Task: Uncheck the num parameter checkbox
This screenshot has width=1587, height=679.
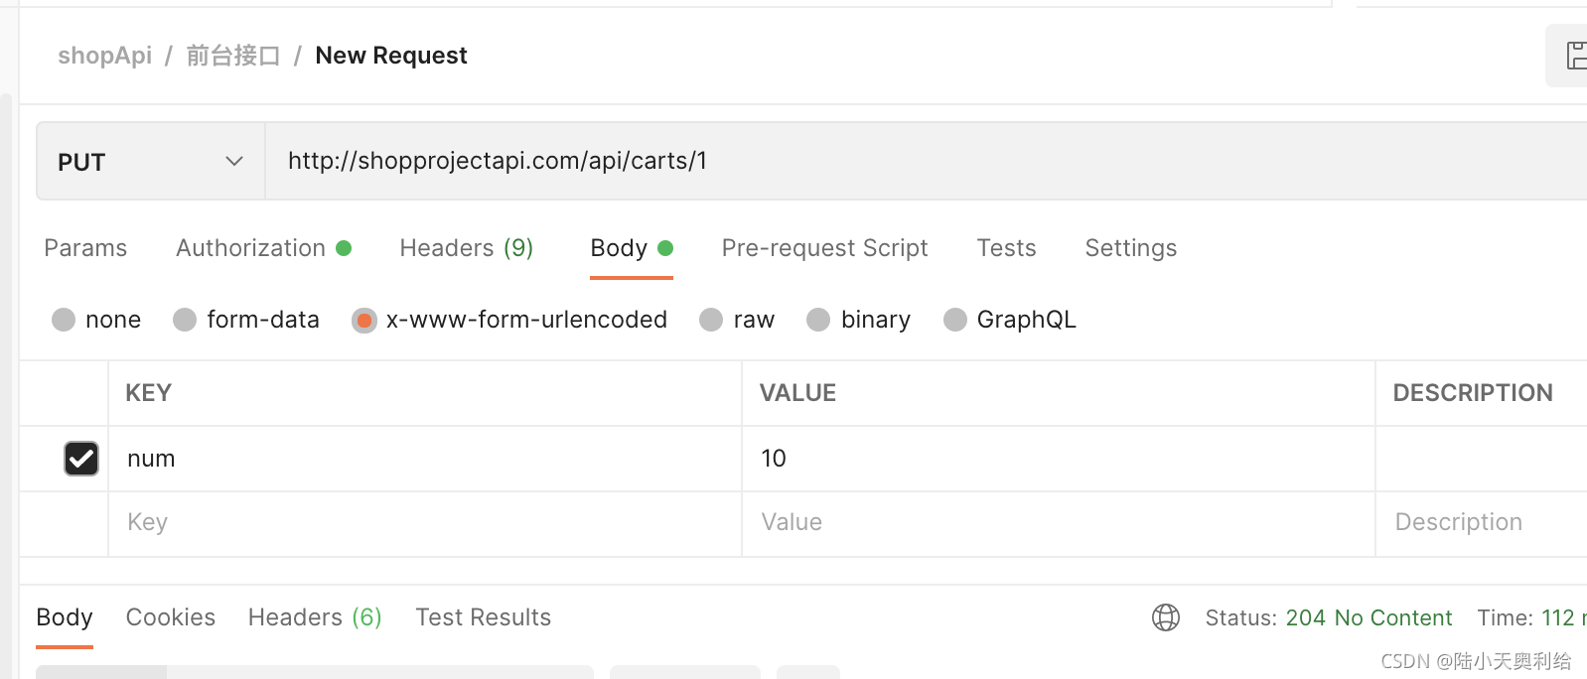Action: click(81, 459)
